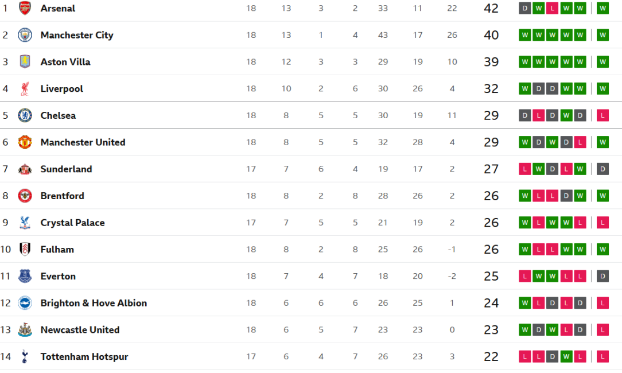Screen dimensions: 622x373
Task: Select Chelsea's latest red L result box
Action: [x=602, y=115]
